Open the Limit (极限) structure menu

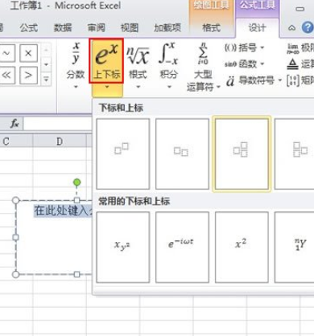pyautogui.click(x=300, y=48)
